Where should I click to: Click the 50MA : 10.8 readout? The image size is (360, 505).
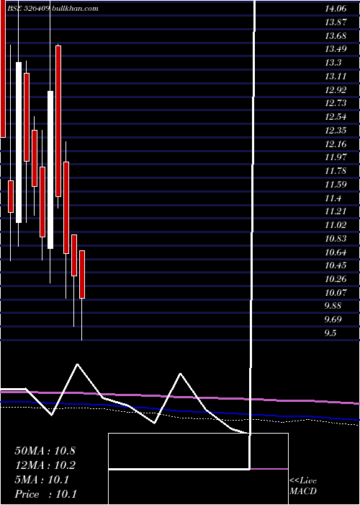click(x=45, y=451)
